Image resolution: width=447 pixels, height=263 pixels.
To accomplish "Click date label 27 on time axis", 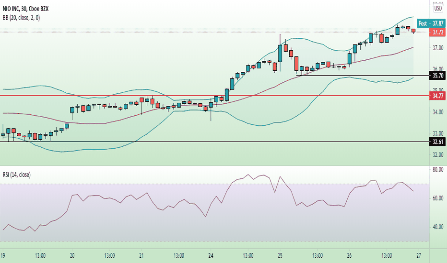I will [419, 256].
